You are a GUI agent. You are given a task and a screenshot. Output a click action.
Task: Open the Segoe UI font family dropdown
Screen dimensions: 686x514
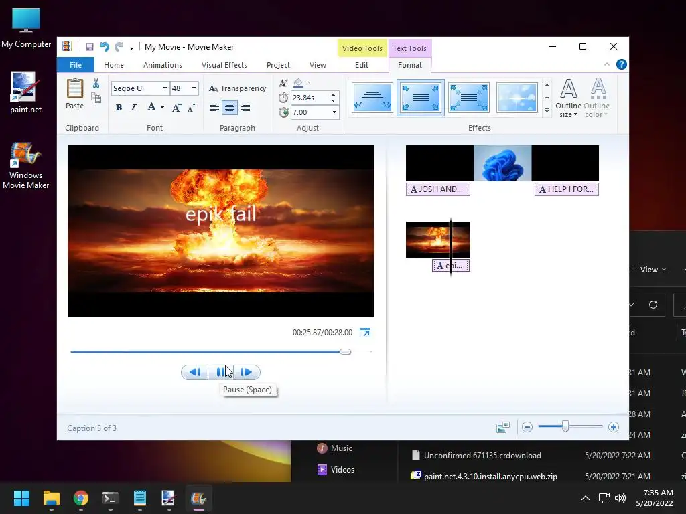165,88
